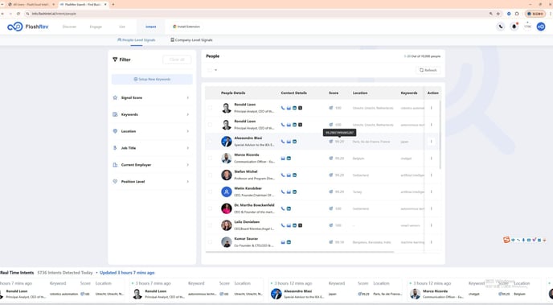Screen dimensions: 553x305
Task: Open the Discover menu in the top navigation
Action: tap(69, 27)
